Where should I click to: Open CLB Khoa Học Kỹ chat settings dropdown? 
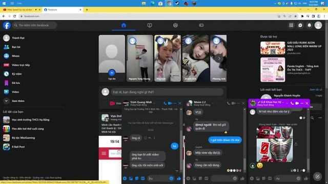(x=287, y=103)
